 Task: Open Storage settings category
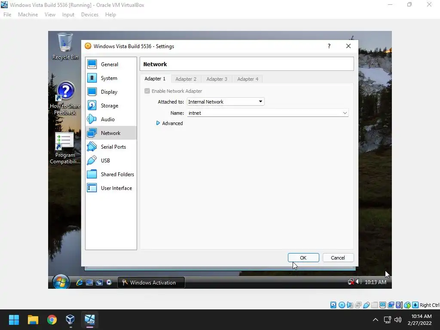pyautogui.click(x=111, y=106)
